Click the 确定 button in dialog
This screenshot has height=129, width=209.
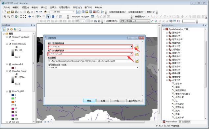pyautogui.click(x=89, y=101)
